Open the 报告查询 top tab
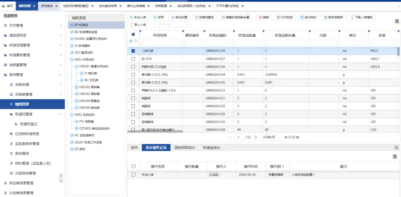 click(47, 6)
